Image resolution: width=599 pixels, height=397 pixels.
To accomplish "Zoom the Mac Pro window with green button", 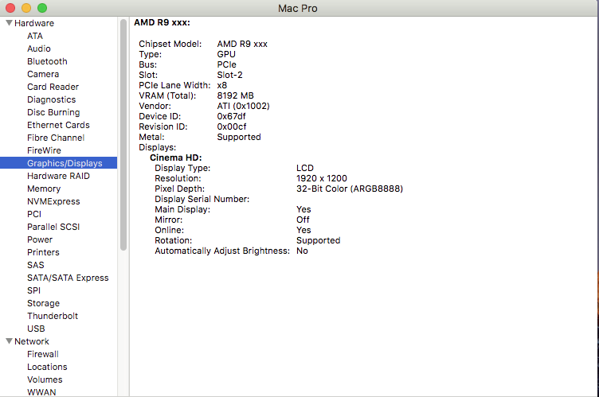I will click(x=42, y=8).
